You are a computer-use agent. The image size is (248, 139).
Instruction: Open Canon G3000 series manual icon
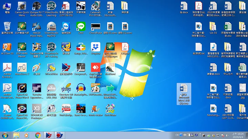(x=7, y=112)
